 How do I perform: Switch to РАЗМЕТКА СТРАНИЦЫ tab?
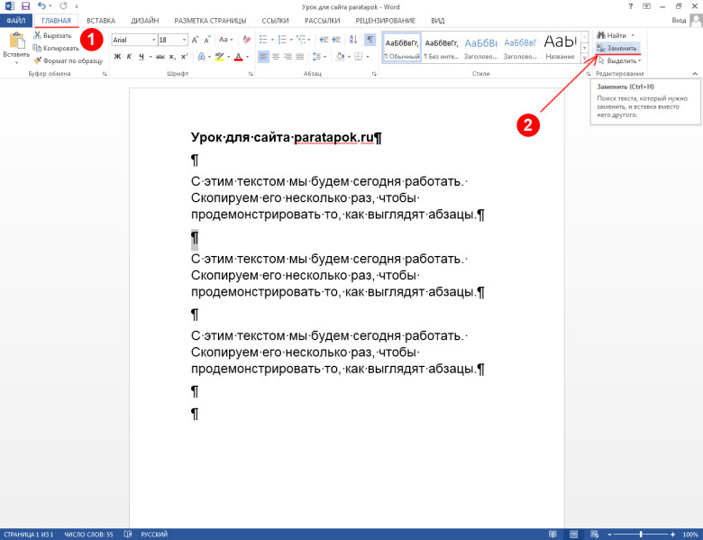point(210,21)
